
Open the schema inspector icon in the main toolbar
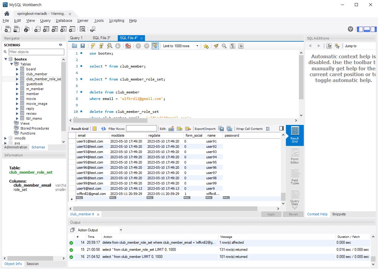coord(27,29)
